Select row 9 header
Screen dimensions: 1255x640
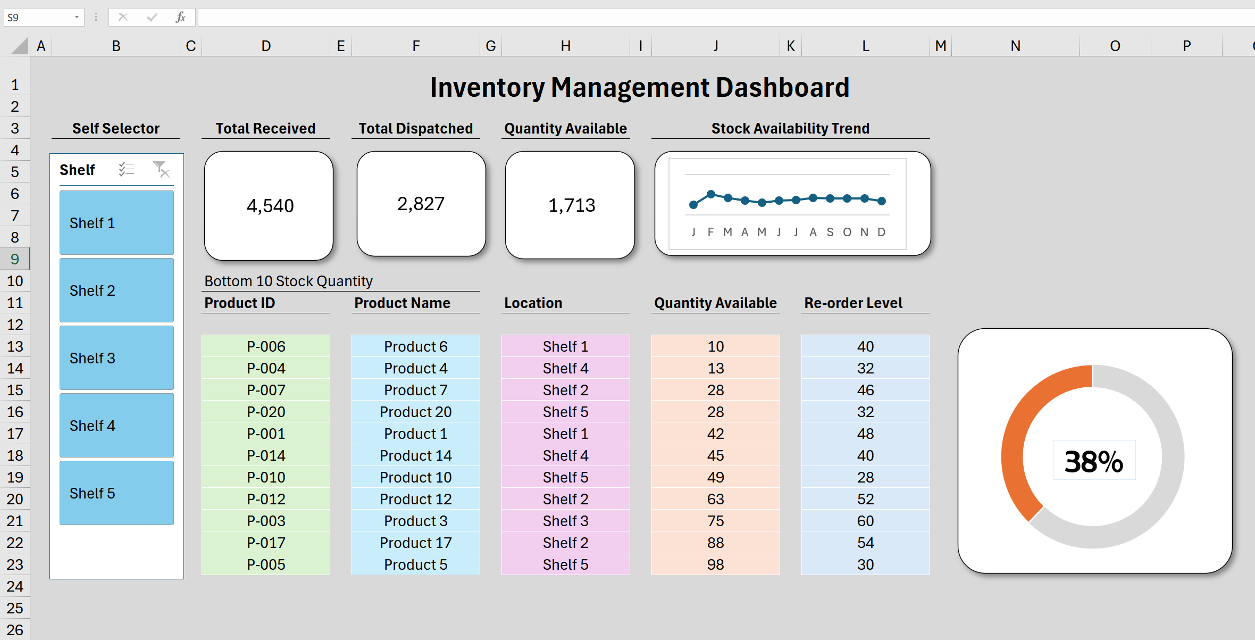[15, 259]
